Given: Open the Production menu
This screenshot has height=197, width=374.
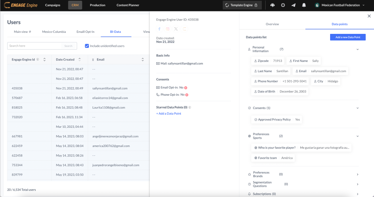Looking at the screenshot, I should (x=97, y=5).
